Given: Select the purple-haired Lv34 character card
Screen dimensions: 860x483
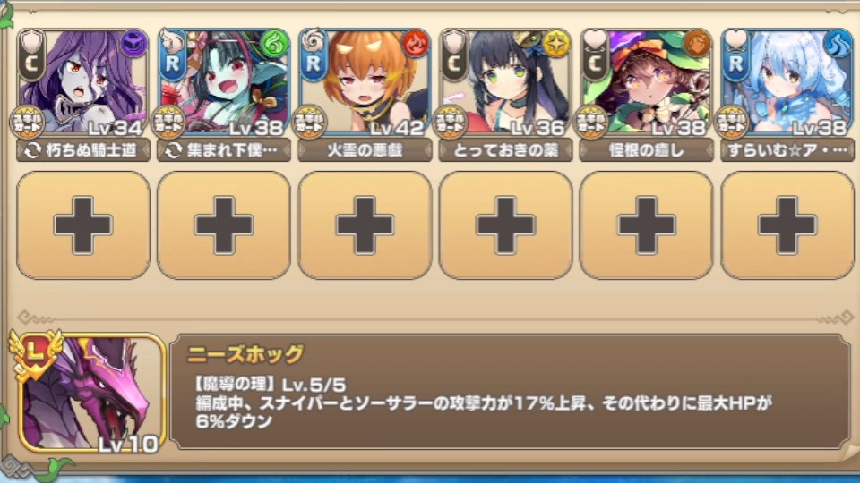Looking at the screenshot, I should coord(83,82).
